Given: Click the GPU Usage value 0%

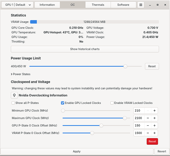Looking at the screenshot, I should pyautogui.click(x=81, y=37).
